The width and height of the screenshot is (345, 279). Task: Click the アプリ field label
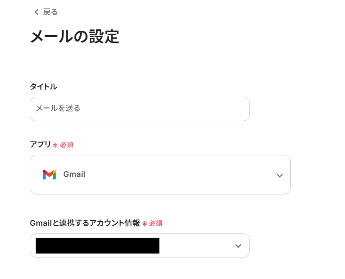[40, 144]
